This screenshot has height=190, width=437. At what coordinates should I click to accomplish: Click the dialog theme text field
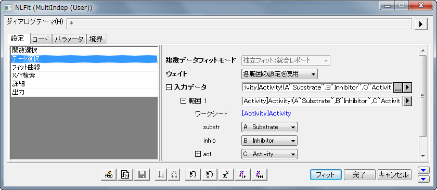click(239, 24)
